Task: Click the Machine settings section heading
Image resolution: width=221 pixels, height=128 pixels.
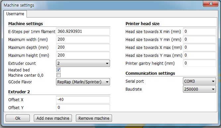Action: pyautogui.click(x=26, y=23)
